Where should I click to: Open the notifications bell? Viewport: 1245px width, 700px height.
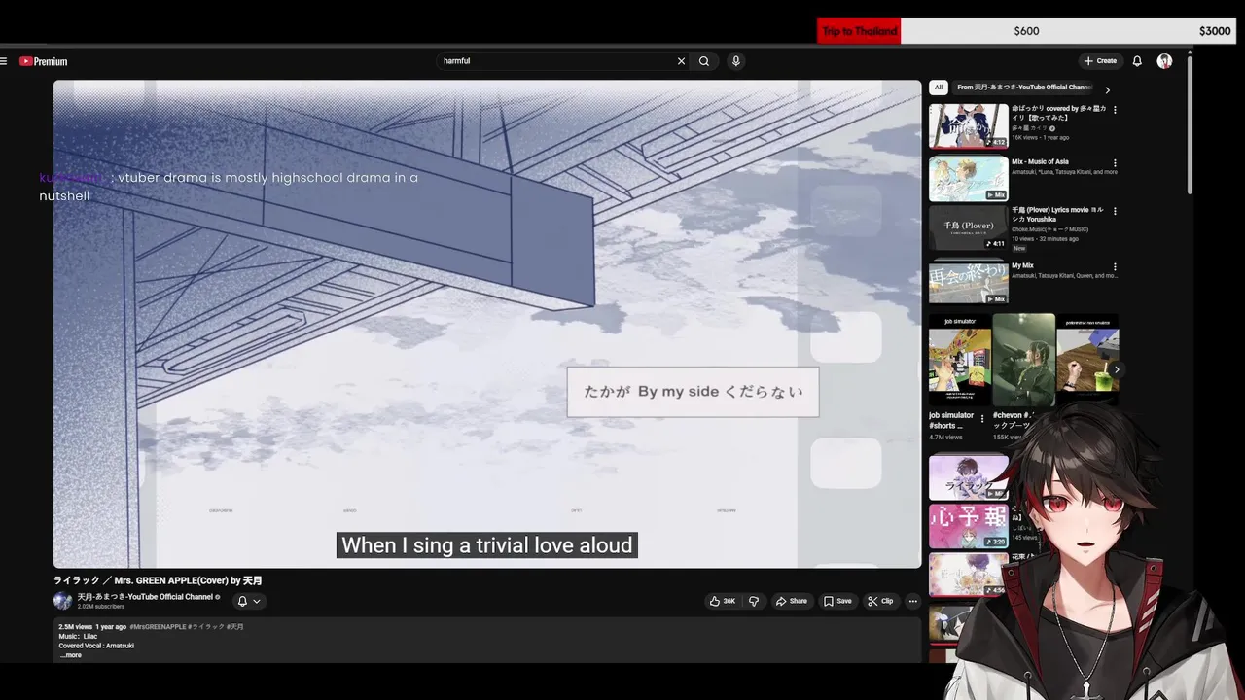[x=1137, y=61]
